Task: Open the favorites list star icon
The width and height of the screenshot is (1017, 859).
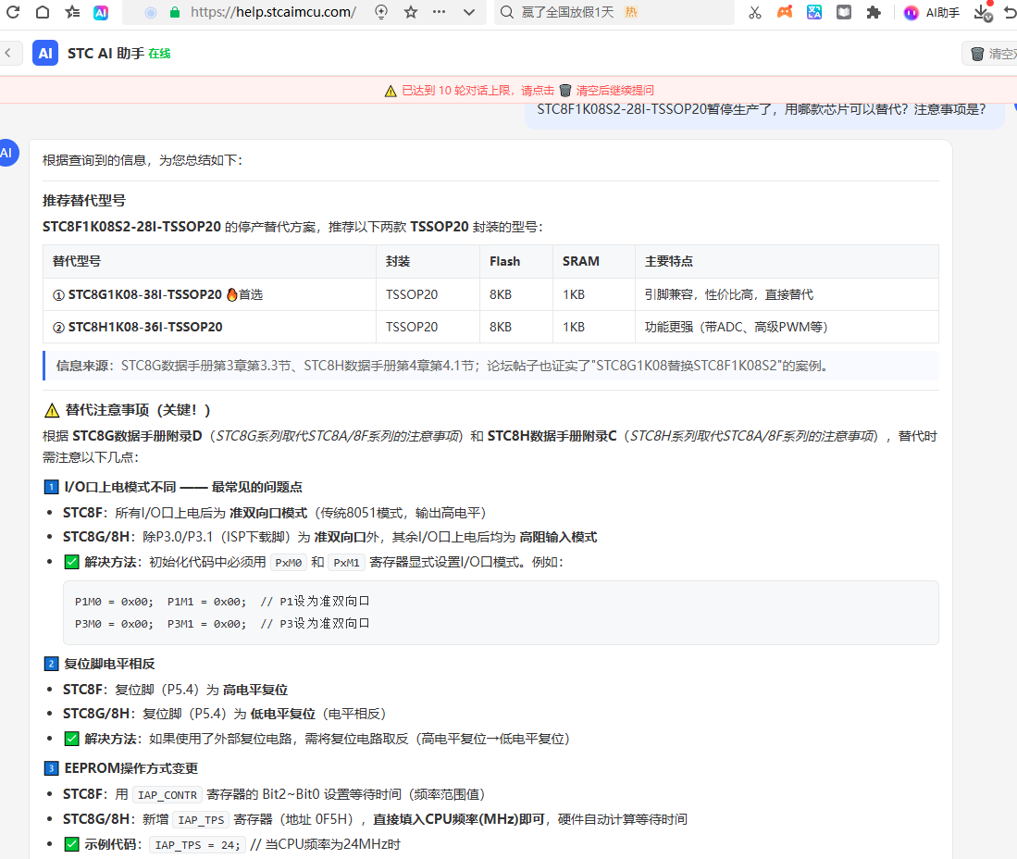Action: click(x=72, y=12)
